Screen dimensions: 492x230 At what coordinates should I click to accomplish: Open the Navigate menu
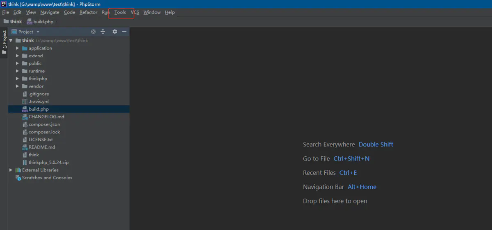50,12
